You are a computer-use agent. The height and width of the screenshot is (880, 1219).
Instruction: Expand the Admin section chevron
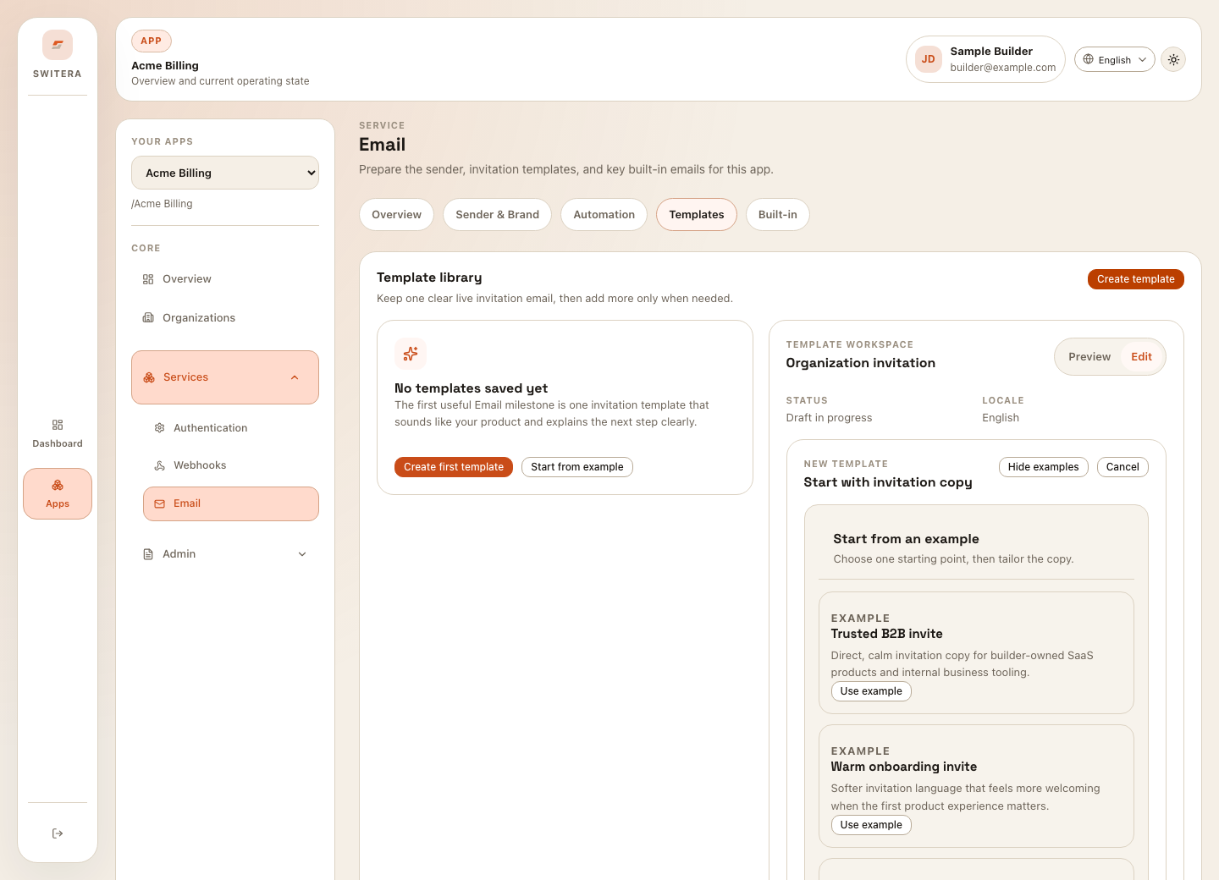(302, 554)
